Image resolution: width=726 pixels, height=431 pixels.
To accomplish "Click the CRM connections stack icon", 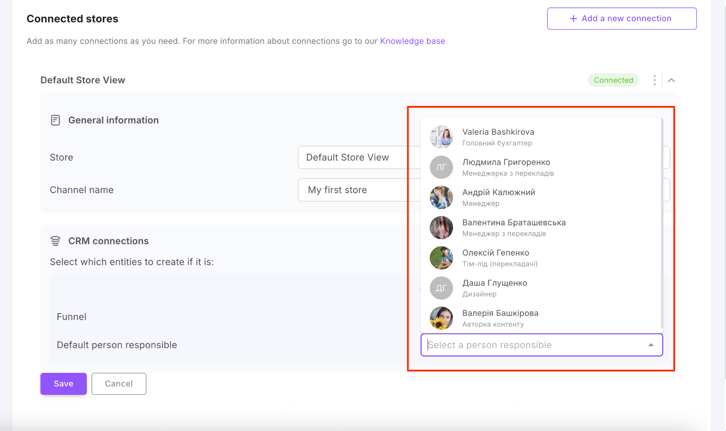I will pyautogui.click(x=55, y=241).
